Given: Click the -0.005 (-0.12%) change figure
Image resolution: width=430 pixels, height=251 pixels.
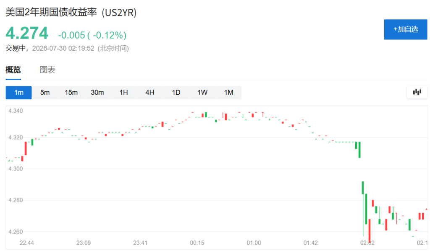Looking at the screenshot, I should [x=92, y=35].
